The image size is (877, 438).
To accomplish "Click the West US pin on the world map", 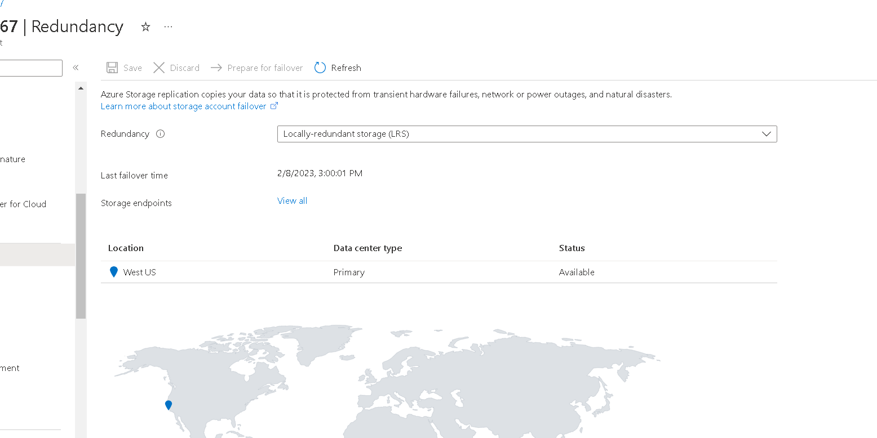I will point(168,405).
